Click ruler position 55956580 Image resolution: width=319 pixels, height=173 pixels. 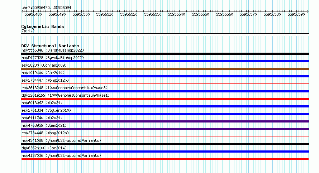[x=272, y=14]
